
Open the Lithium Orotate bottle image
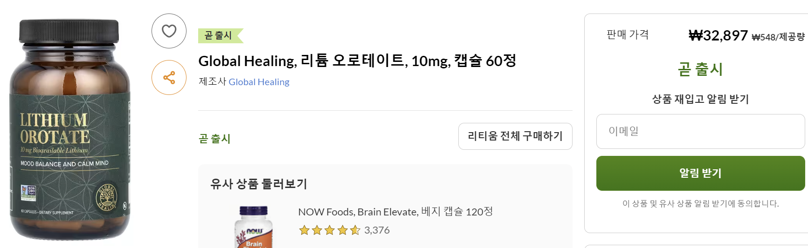70,129
